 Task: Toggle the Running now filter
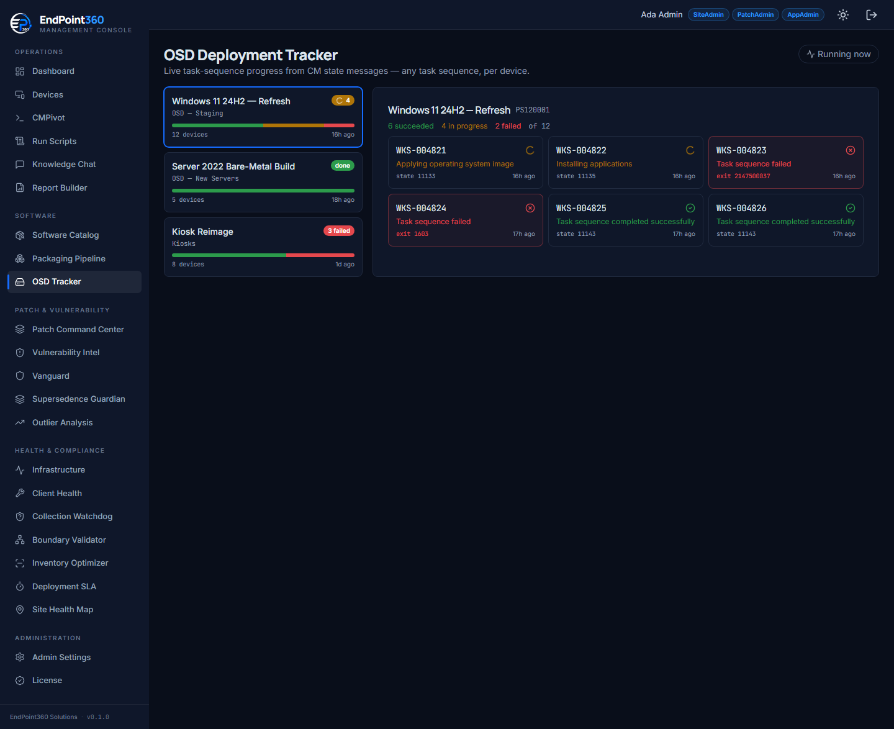click(839, 54)
